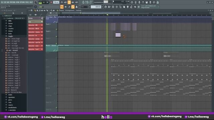Click the save project disk icon
Image resolution: width=214 pixels, height=120 pixels.
click(x=146, y=2)
